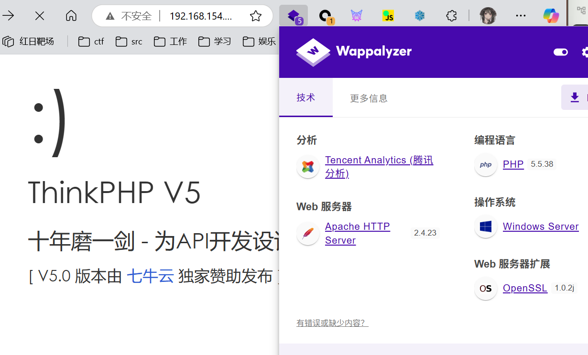Click the Apache feather icon
This screenshot has height=355, width=588.
coord(308,234)
